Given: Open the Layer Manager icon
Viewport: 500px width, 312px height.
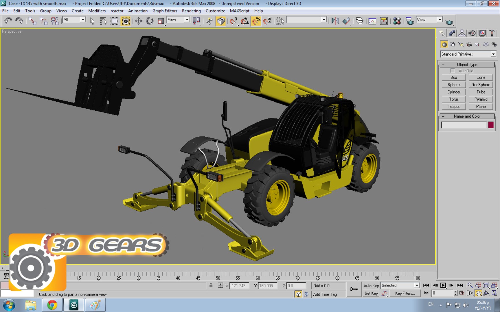Looking at the screenshot, I should pyautogui.click(x=359, y=21).
